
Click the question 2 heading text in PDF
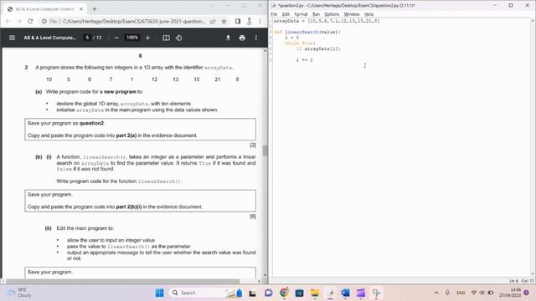134,68
